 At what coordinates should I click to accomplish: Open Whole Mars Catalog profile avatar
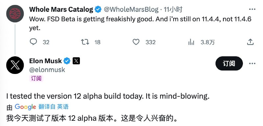[15, 14]
